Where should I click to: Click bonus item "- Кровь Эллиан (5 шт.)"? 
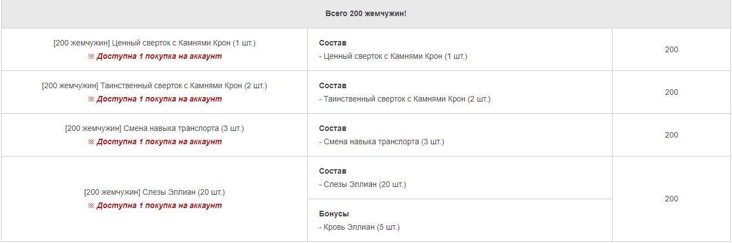359,227
